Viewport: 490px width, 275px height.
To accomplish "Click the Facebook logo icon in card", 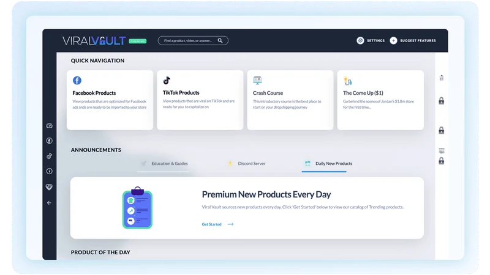I will [77, 81].
